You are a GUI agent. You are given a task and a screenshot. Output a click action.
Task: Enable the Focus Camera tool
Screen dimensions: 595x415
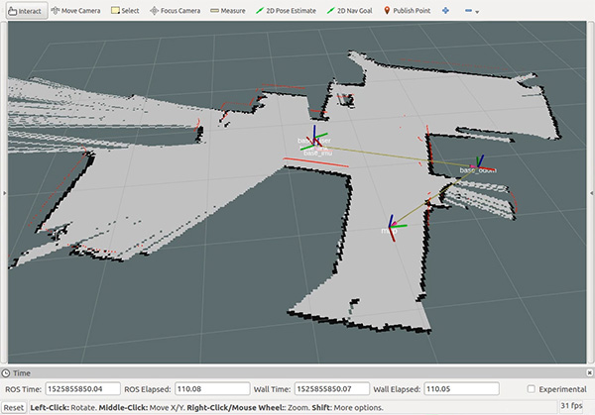coord(176,11)
